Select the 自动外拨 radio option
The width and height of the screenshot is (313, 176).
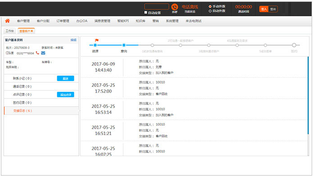tap(210, 11)
